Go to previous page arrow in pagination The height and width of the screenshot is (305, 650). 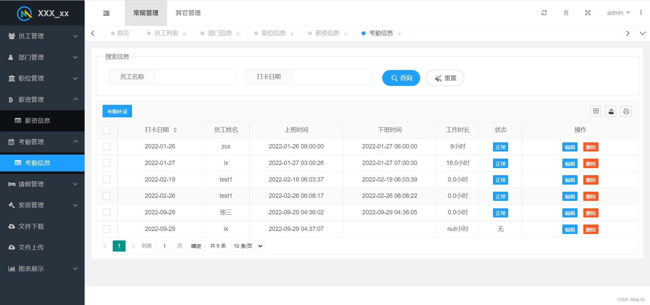[x=105, y=246]
